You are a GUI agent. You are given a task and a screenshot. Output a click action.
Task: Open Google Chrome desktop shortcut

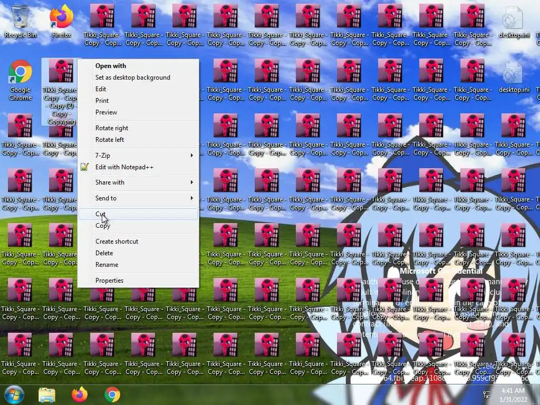21,80
